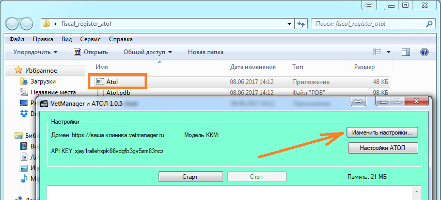
Task: Click Настройки АТОЛ button
Action: pos(383,148)
